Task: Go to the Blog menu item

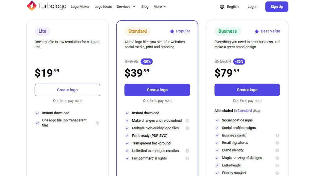Action: pos(145,6)
